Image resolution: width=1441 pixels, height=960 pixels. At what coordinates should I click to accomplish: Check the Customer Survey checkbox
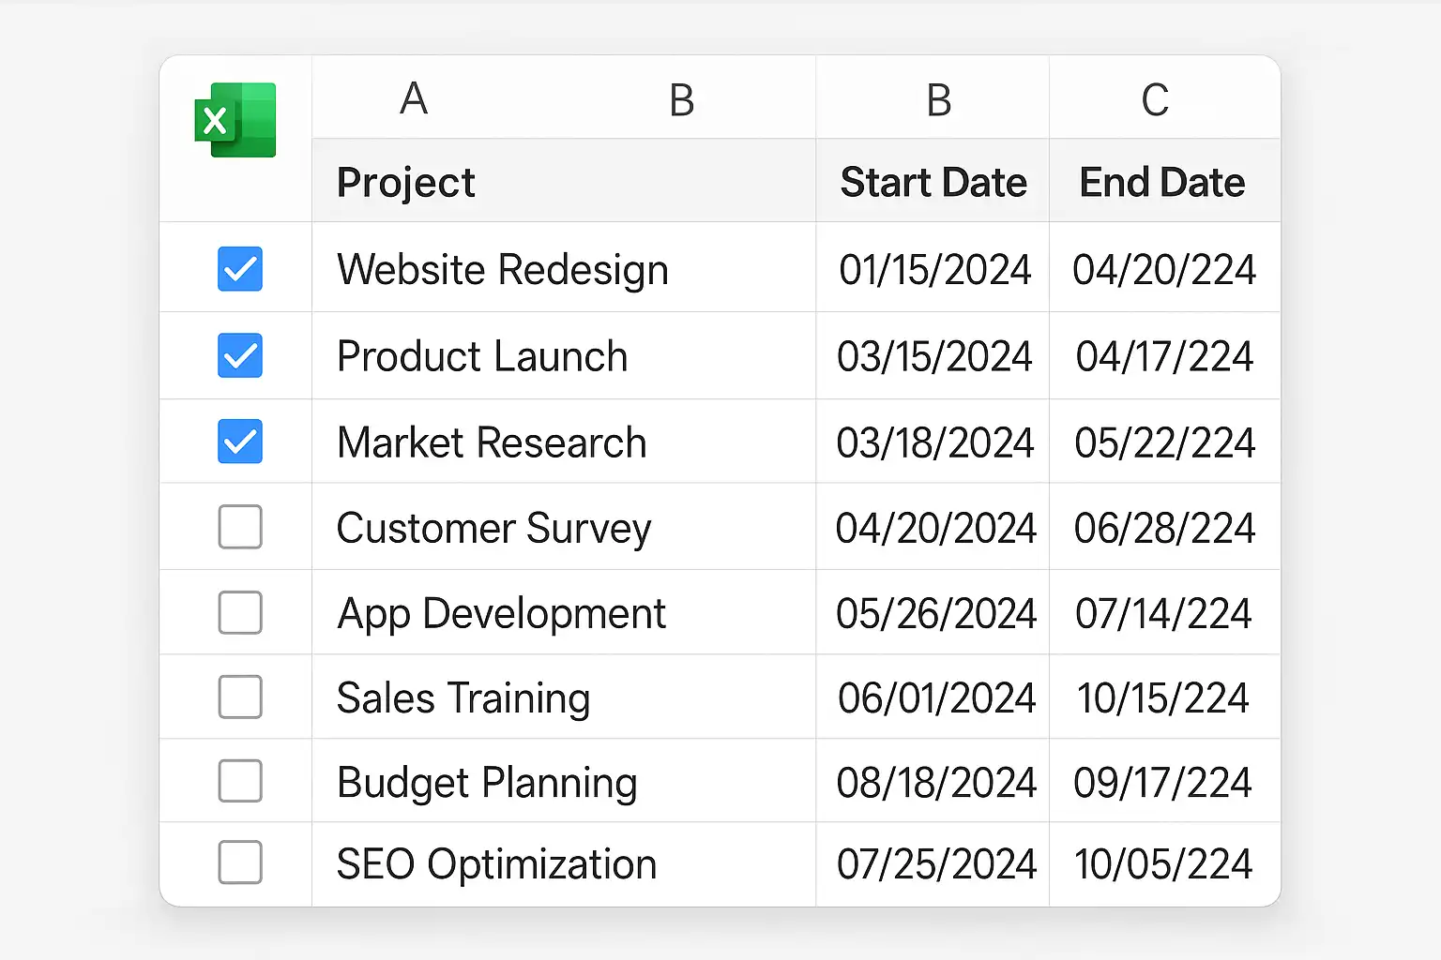pos(240,527)
